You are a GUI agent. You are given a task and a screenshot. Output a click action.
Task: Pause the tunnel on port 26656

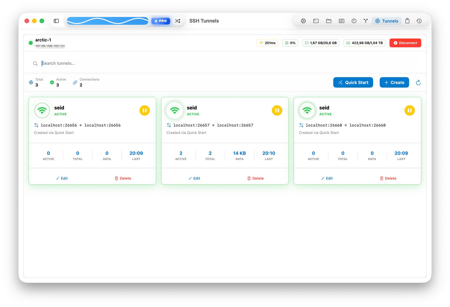145,110
